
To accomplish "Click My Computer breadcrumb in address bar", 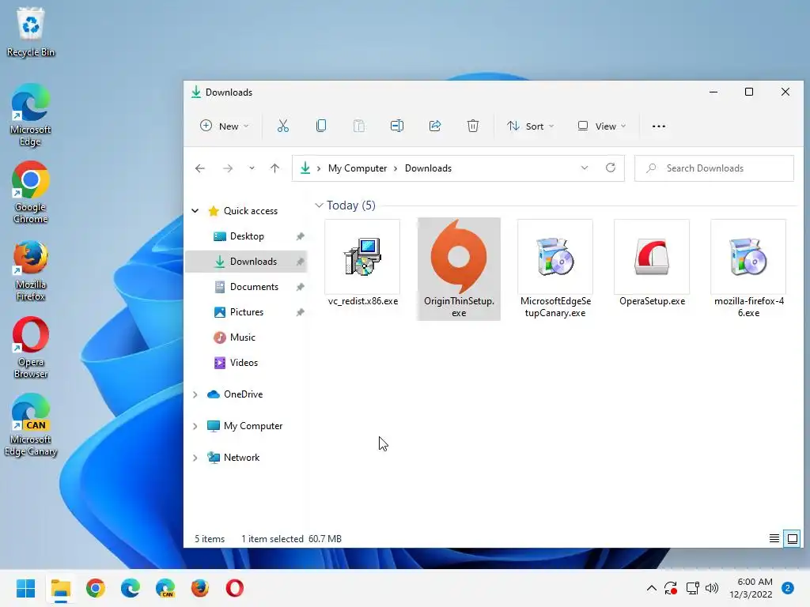I will [358, 168].
